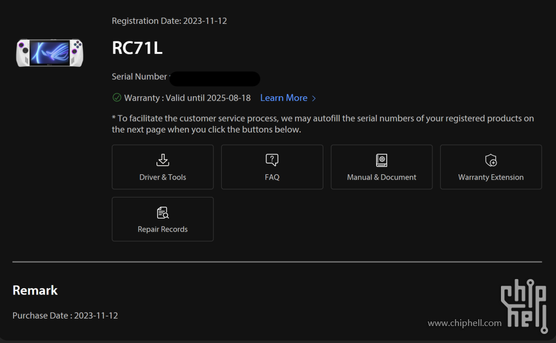Click the RC71L product model heading

point(137,48)
